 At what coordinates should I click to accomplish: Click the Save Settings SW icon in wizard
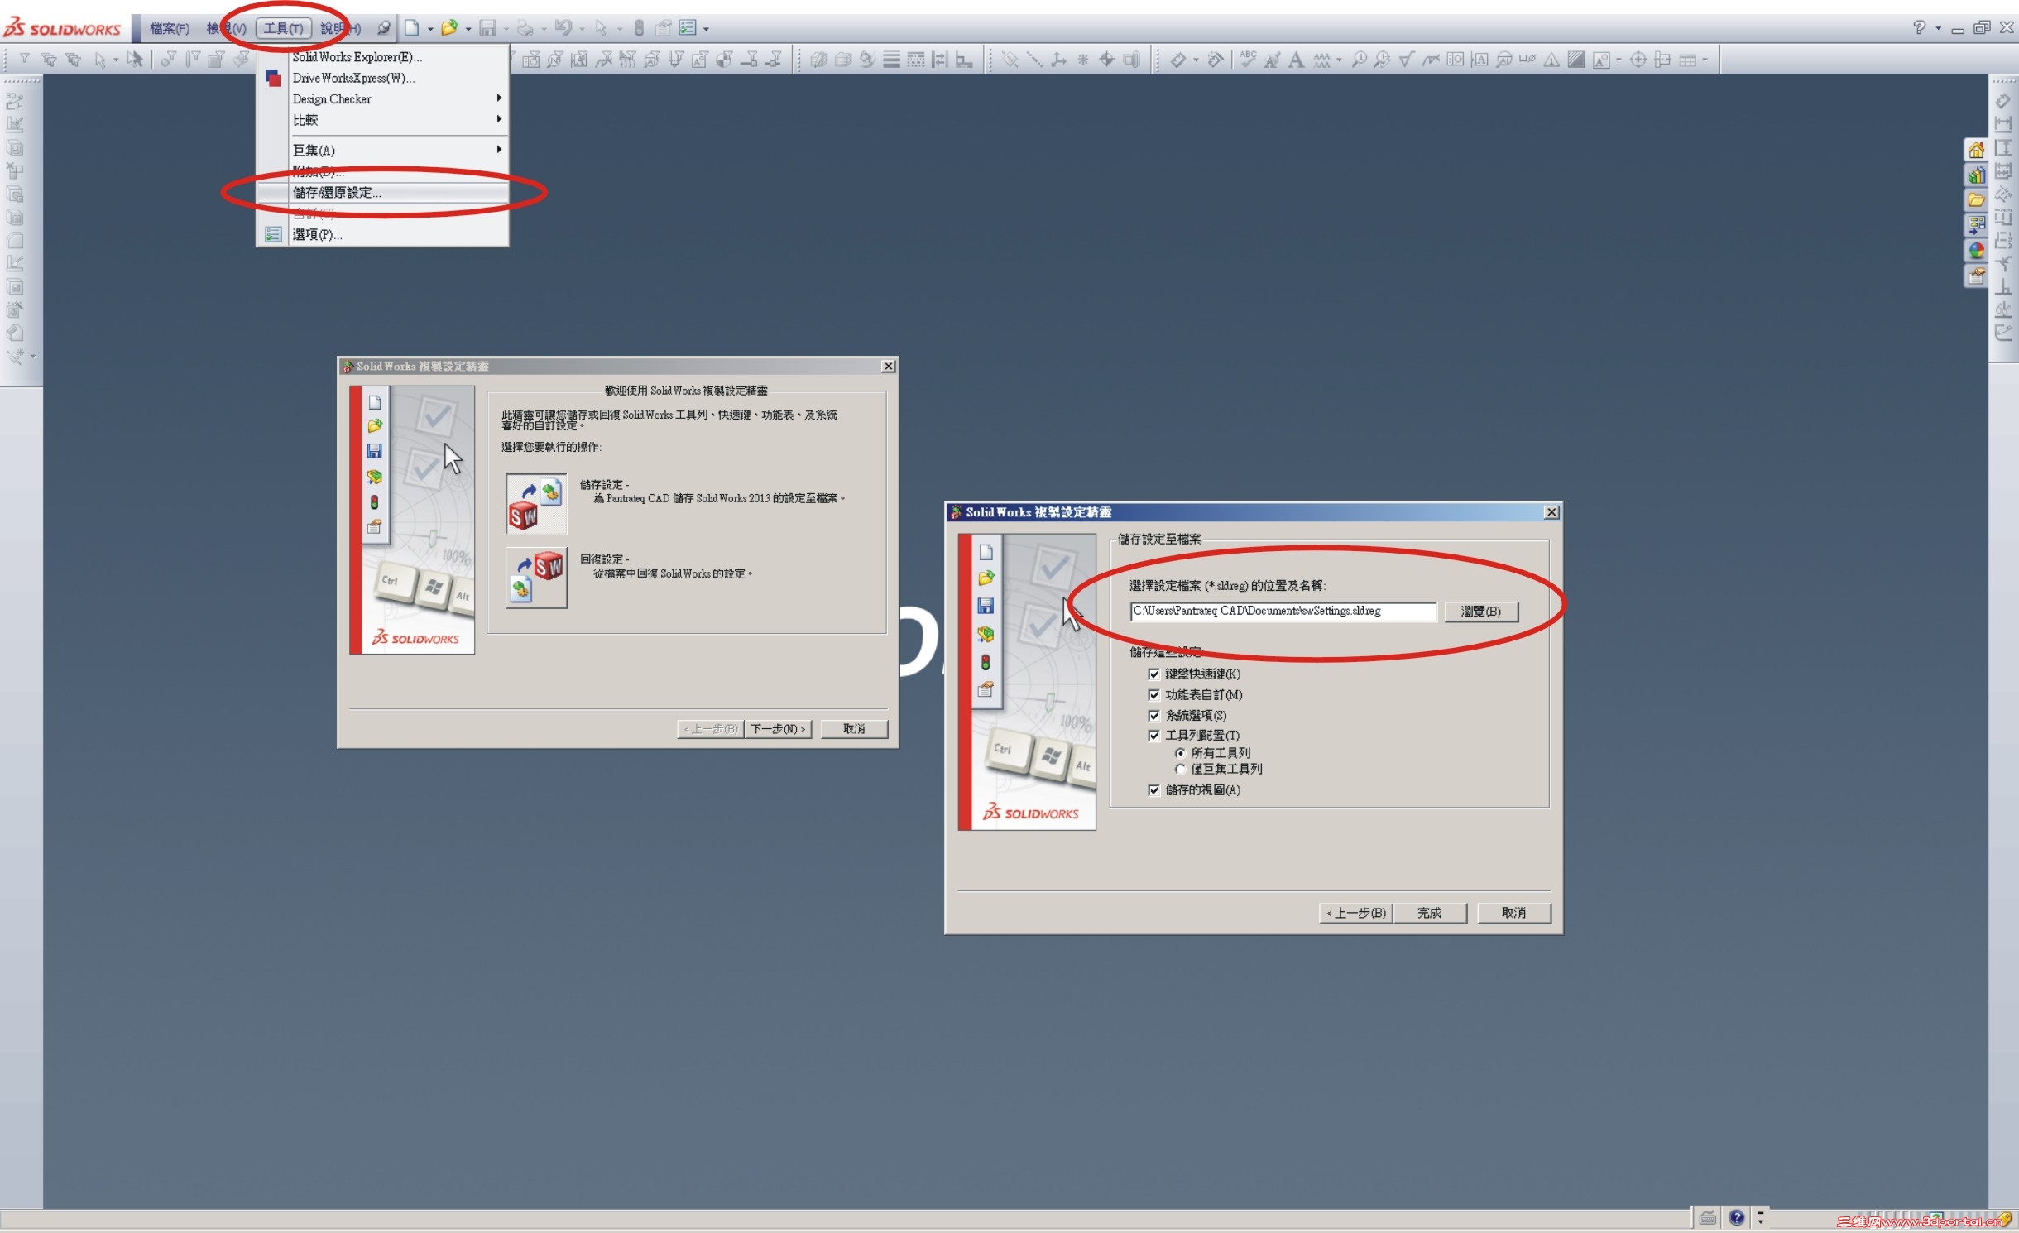tap(536, 503)
